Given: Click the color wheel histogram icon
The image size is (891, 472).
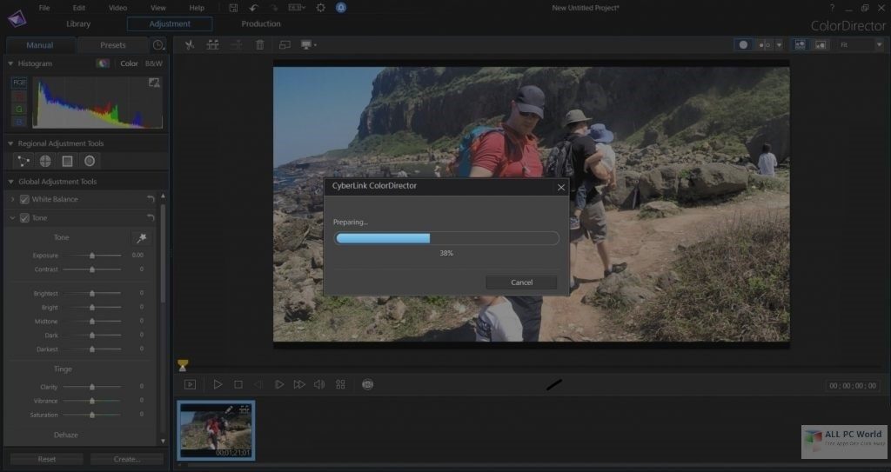Looking at the screenshot, I should point(103,63).
